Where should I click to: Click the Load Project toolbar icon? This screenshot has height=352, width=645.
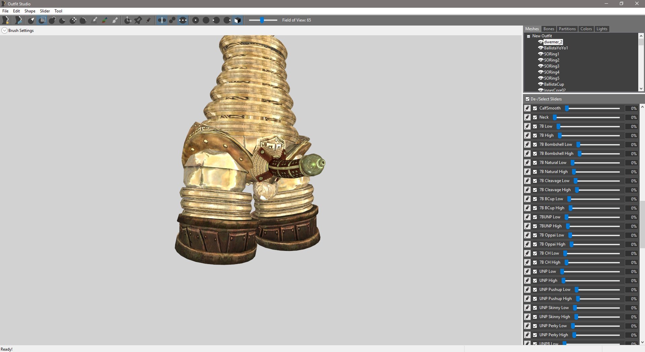[x=18, y=20]
